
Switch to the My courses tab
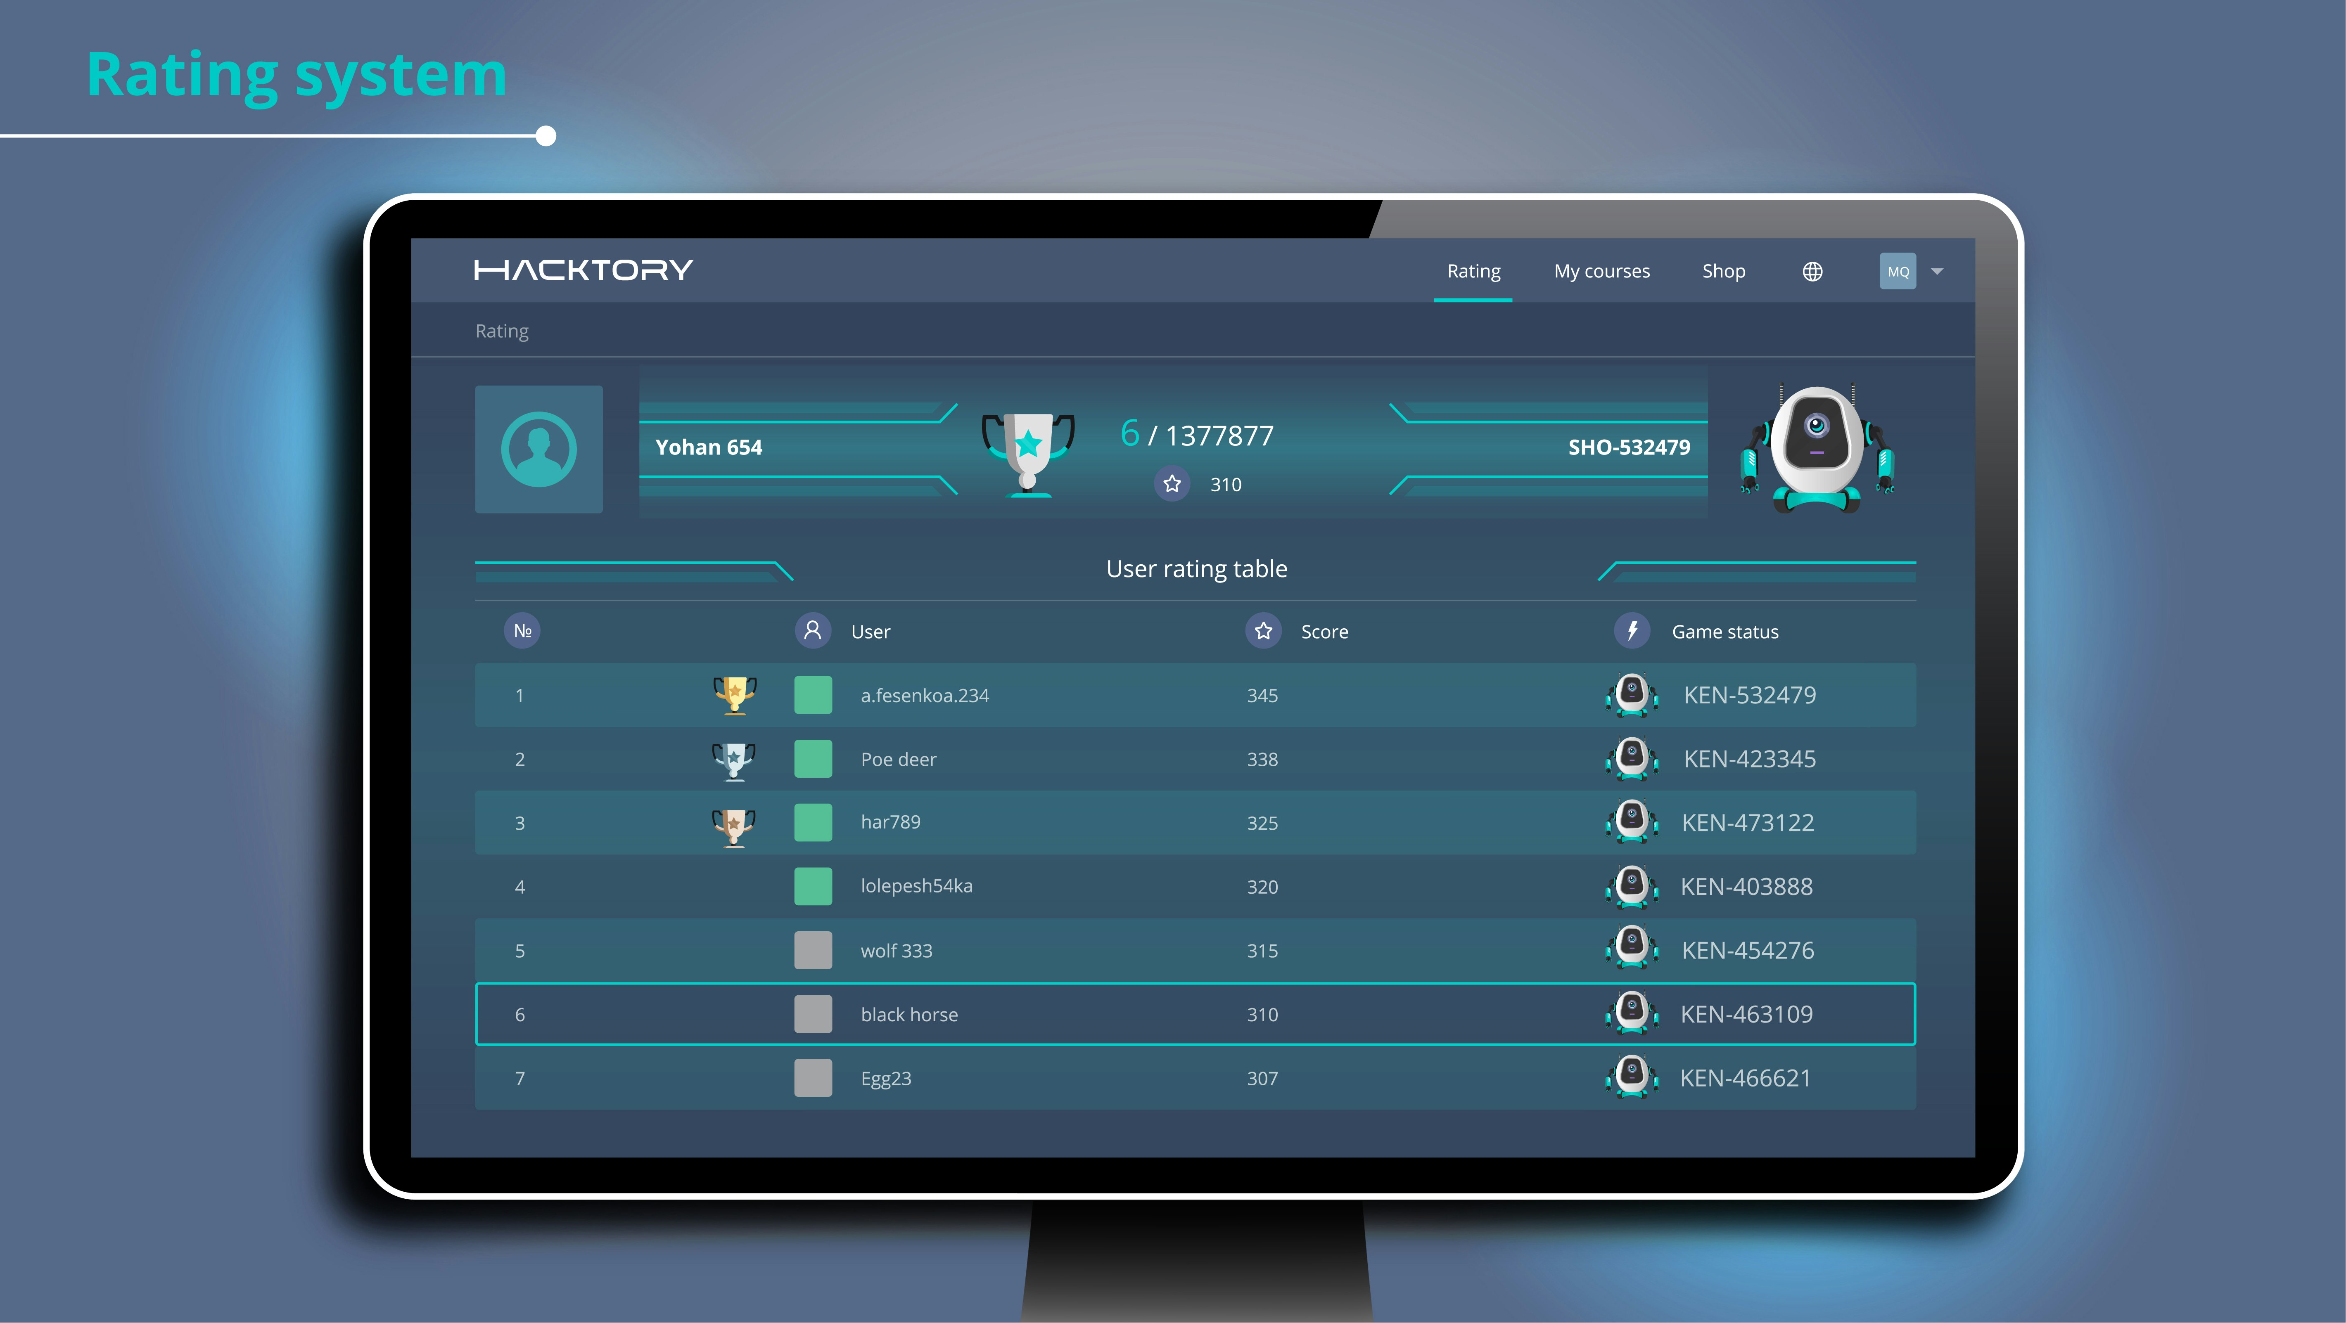1602,271
